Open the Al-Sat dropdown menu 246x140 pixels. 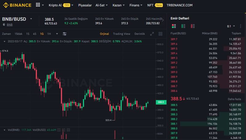coord(101,5)
